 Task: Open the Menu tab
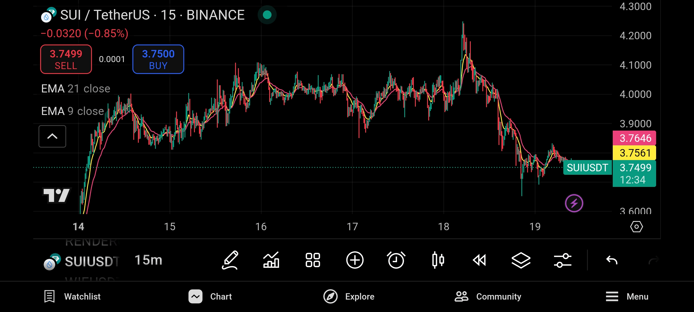coord(627,297)
